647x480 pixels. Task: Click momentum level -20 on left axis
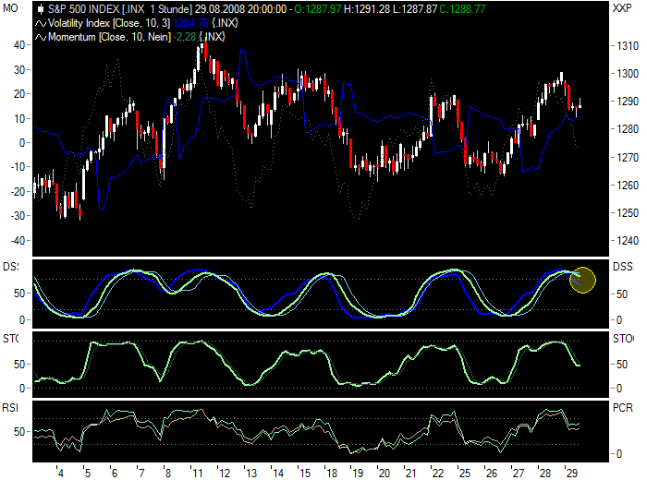(18, 192)
